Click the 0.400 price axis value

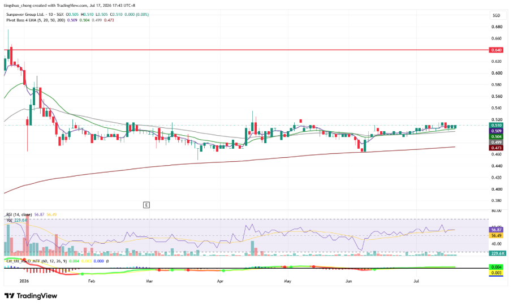click(497, 189)
